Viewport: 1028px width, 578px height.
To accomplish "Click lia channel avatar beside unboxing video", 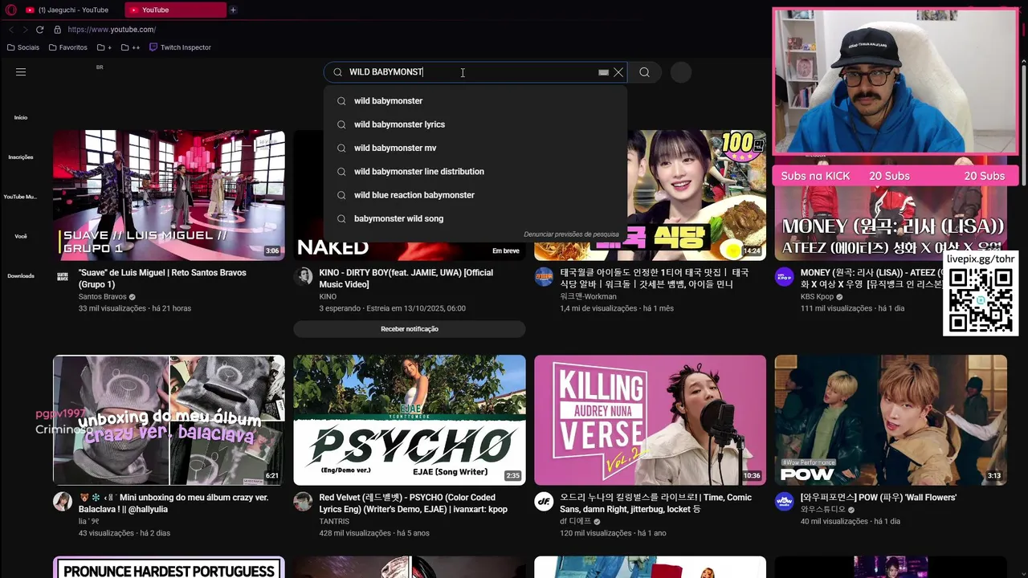I will 63,501.
